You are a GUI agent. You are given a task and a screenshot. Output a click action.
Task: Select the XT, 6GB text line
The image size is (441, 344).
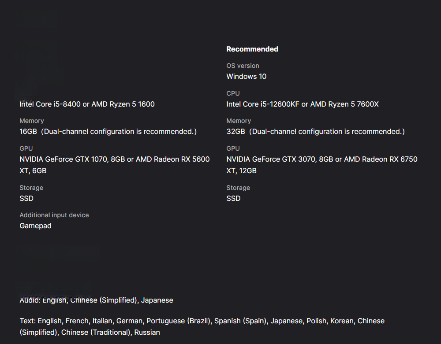click(x=33, y=171)
